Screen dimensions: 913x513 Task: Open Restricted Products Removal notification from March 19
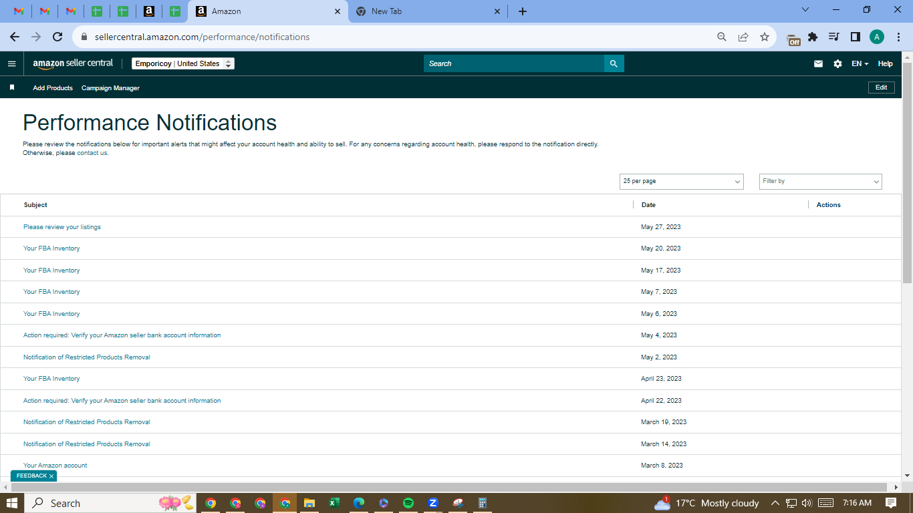(87, 422)
